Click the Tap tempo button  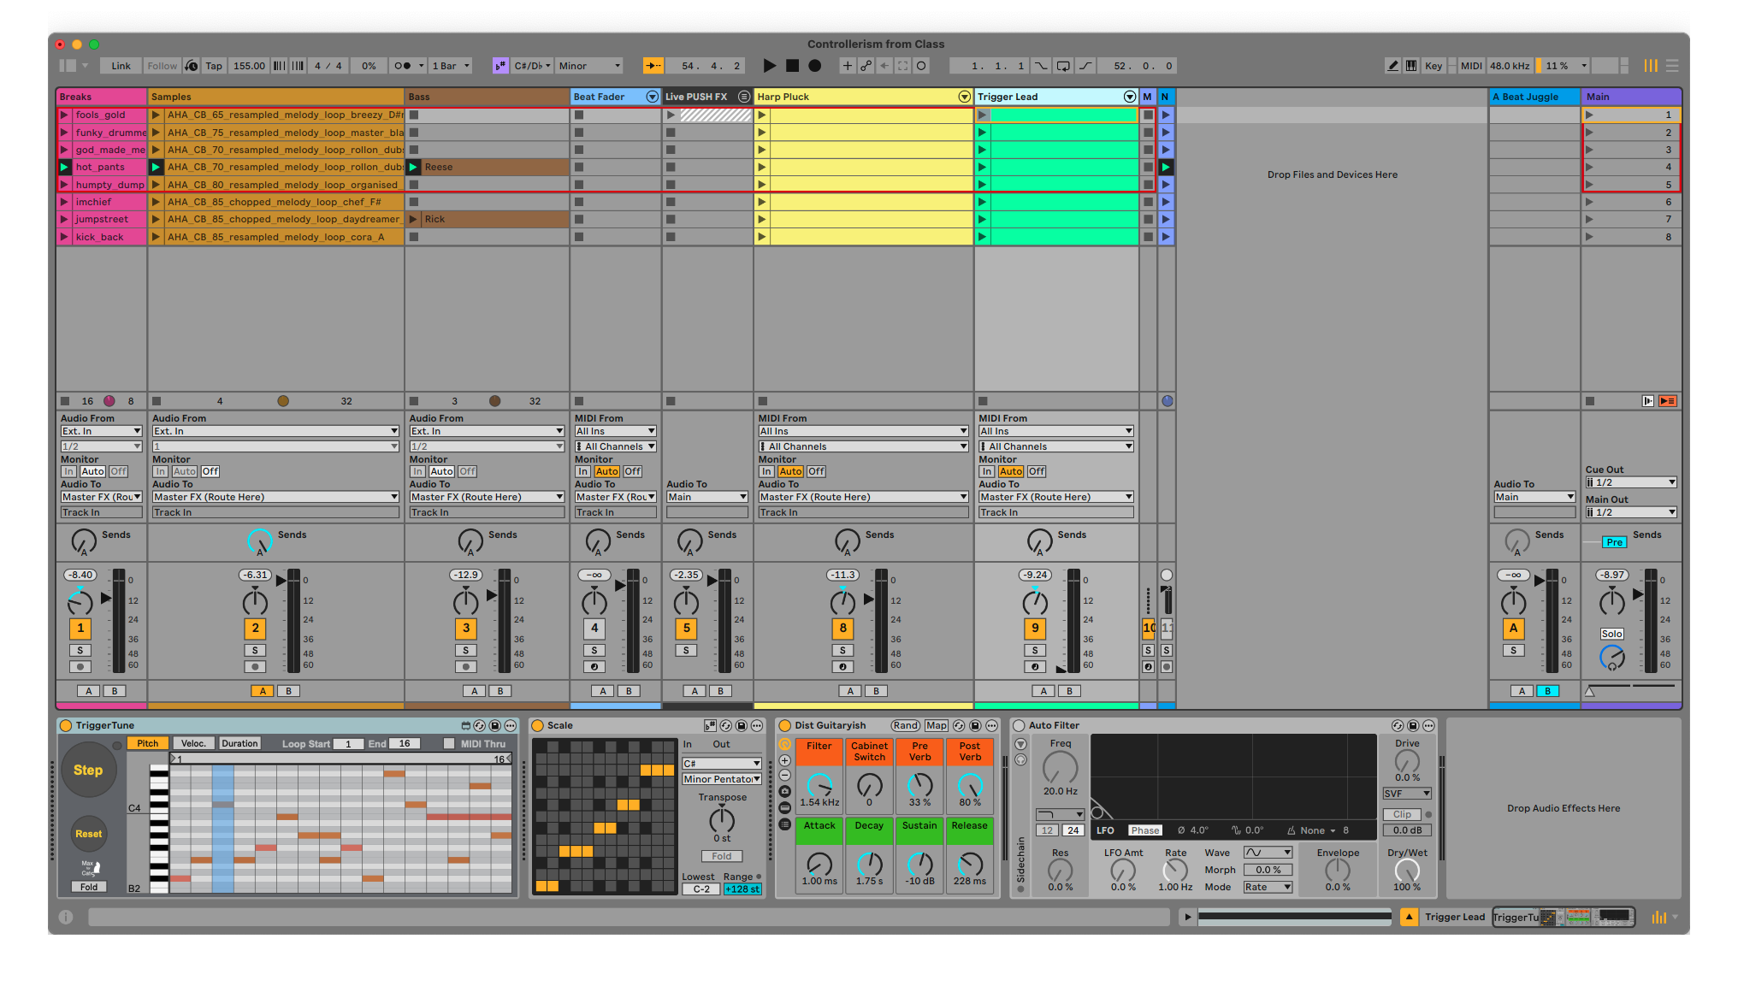click(214, 66)
